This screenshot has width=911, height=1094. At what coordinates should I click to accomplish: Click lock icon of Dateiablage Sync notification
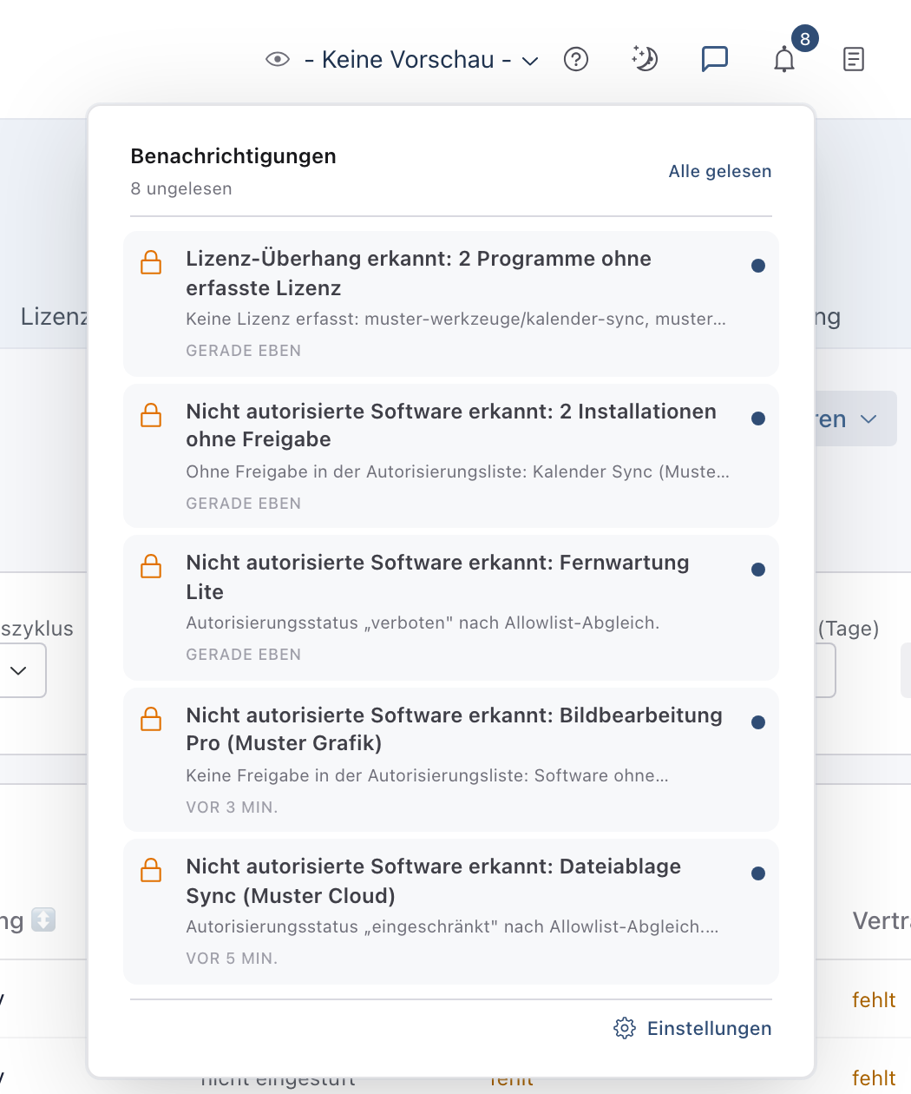tap(151, 870)
